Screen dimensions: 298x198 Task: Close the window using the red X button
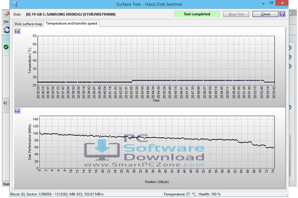pyautogui.click(x=282, y=3)
